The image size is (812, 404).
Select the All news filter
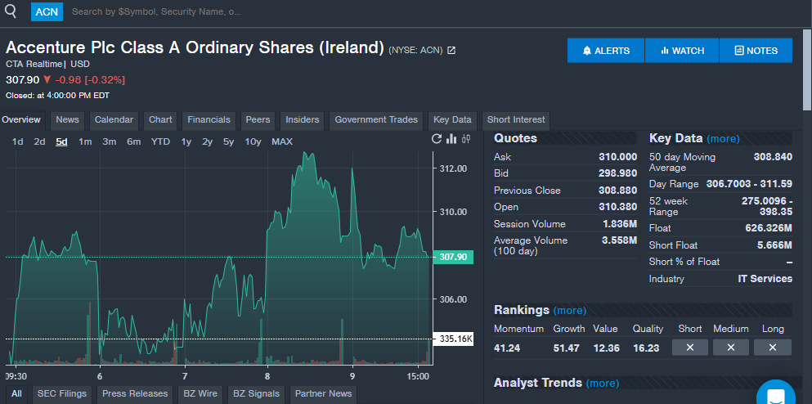[x=16, y=393]
